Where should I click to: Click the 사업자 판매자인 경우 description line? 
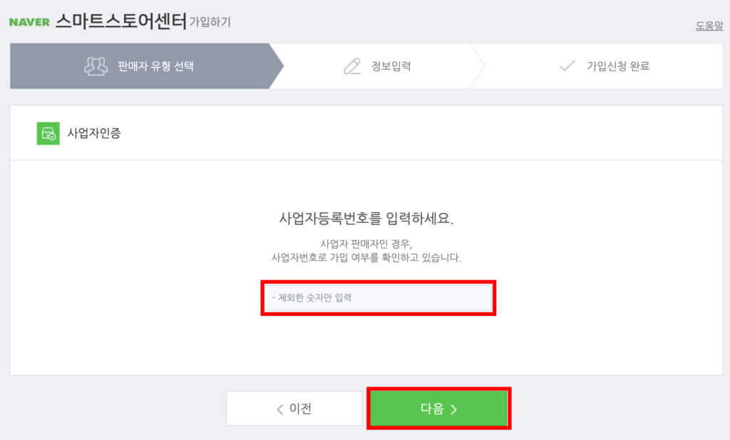pyautogui.click(x=366, y=243)
